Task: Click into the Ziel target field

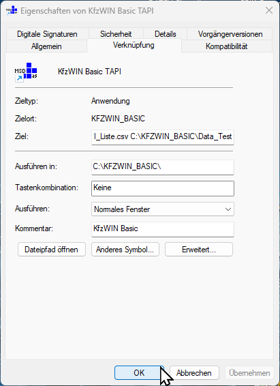Action: click(163, 137)
